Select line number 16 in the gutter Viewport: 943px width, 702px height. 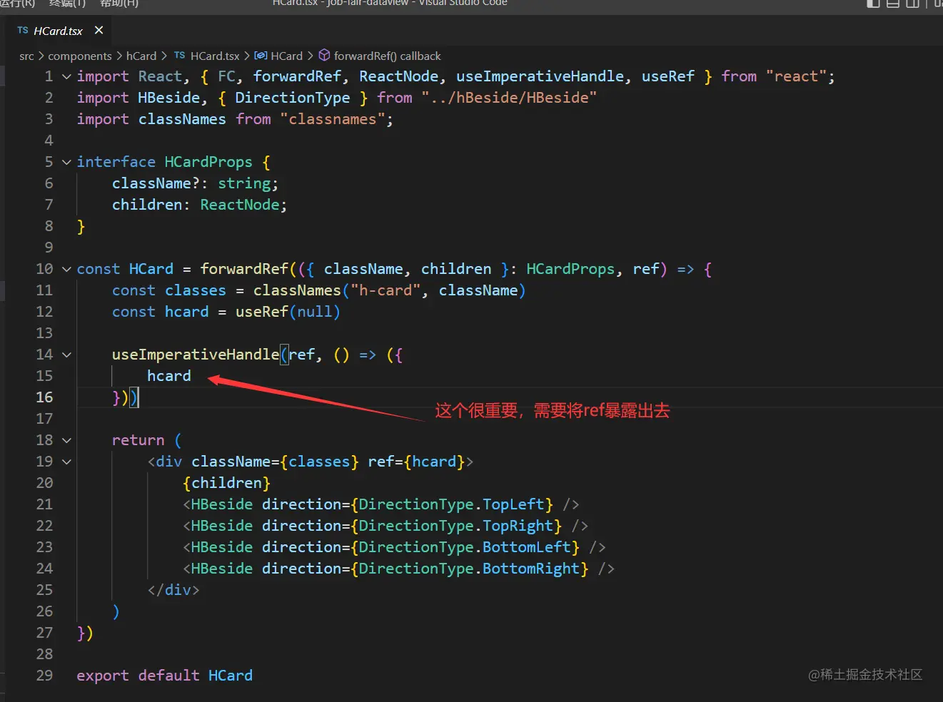pos(44,397)
